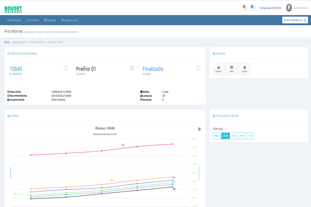Click the Volver gear button
The image size is (311, 207).
coord(245,69)
